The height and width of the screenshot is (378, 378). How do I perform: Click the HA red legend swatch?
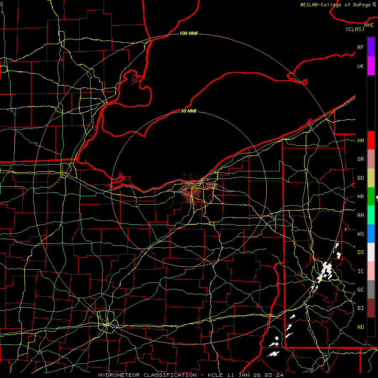pos(371,140)
